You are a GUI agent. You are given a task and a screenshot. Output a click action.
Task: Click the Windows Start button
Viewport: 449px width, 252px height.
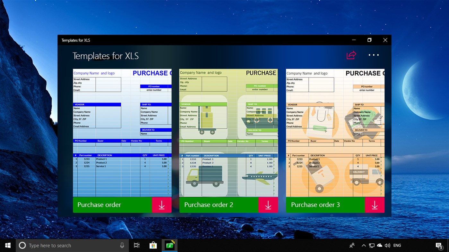click(8, 245)
